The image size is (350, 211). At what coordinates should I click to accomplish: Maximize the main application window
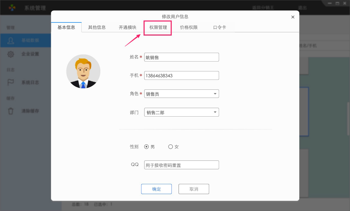coord(337,3)
